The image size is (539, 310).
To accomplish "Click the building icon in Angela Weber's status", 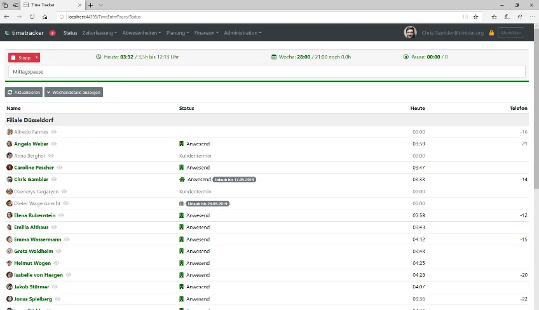I will tap(182, 144).
